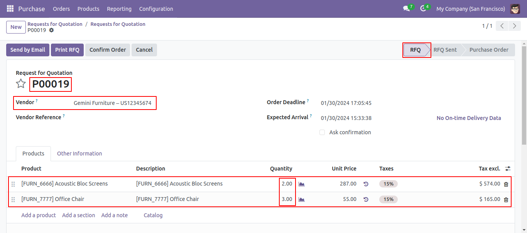Switch to the Other Information tab
527x233 pixels.
pos(79,154)
